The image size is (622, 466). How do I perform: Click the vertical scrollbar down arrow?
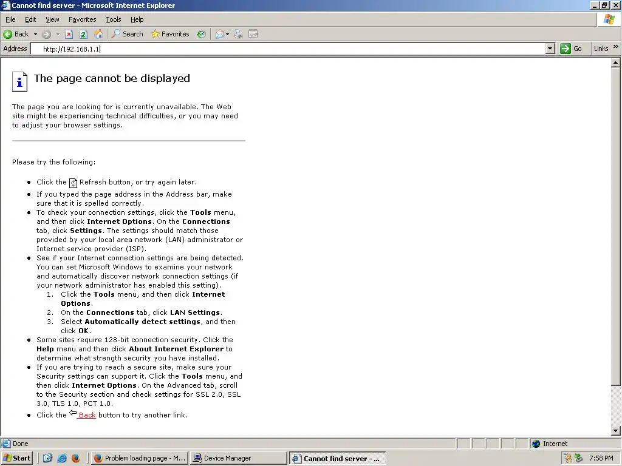(616, 431)
